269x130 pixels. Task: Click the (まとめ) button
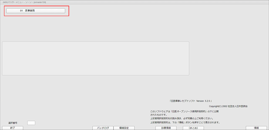[193, 128]
